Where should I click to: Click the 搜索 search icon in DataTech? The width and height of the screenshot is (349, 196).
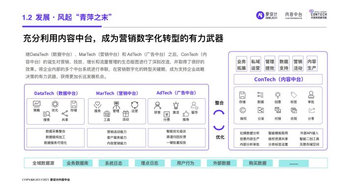pyautogui.click(x=47, y=114)
